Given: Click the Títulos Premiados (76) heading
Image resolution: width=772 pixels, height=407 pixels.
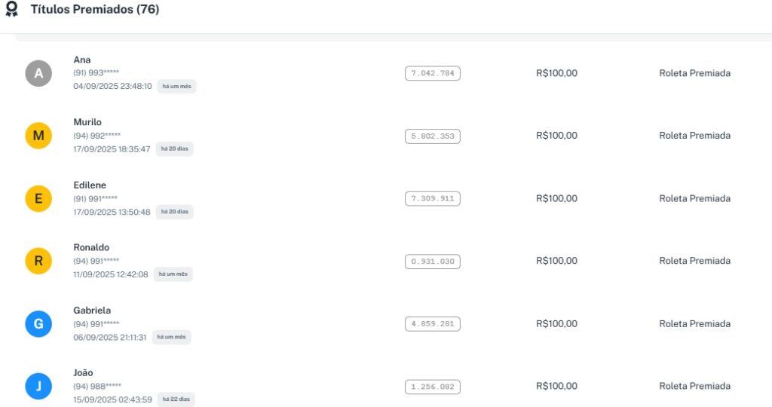Looking at the screenshot, I should click(94, 10).
